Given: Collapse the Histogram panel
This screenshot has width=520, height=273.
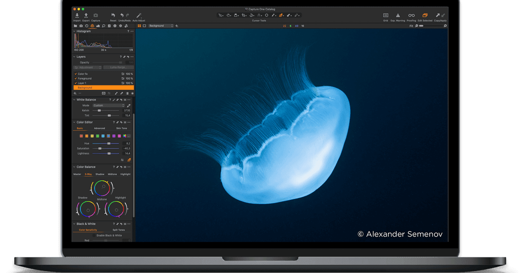Looking at the screenshot, I should tap(74, 31).
